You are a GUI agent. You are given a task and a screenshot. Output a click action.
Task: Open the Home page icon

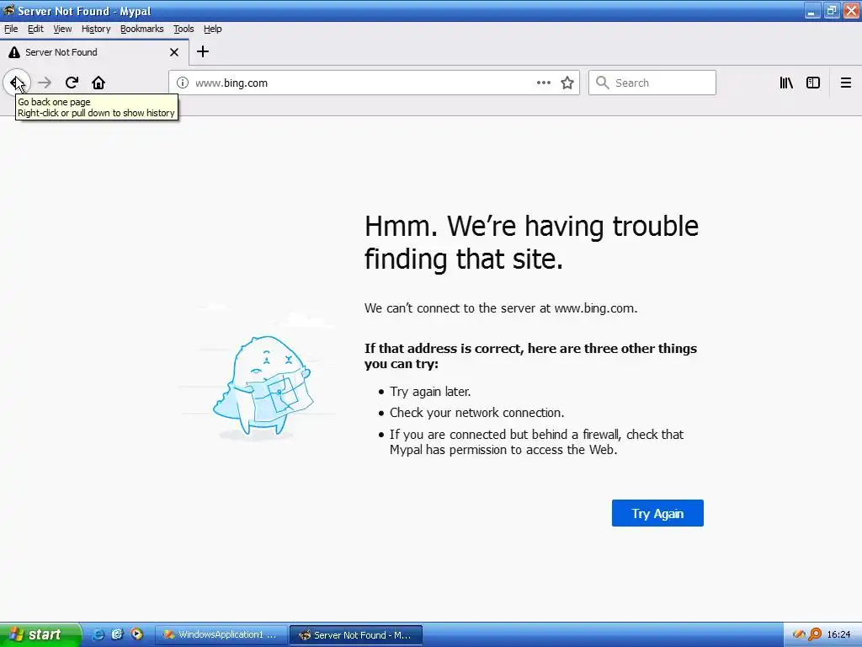coord(98,83)
